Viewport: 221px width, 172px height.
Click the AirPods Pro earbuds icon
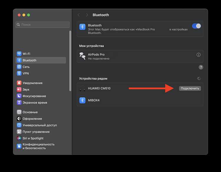82,56
